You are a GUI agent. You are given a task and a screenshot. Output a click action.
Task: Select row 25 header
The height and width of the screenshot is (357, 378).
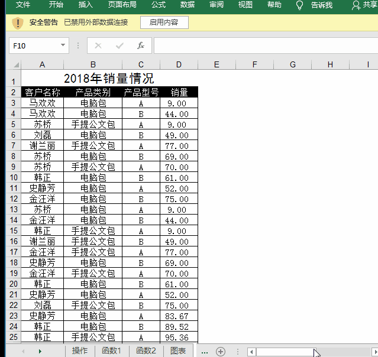coord(14,337)
